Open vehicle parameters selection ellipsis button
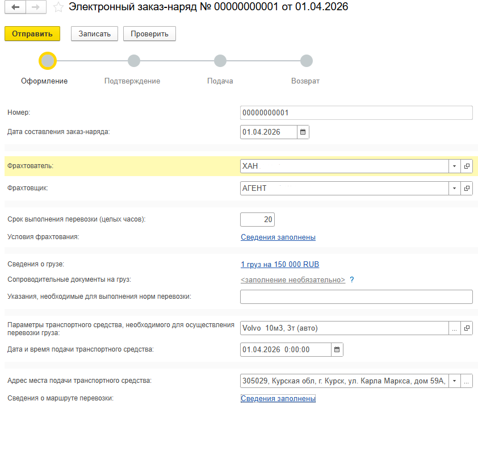Screen dimensions: 478x455 click(x=454, y=328)
